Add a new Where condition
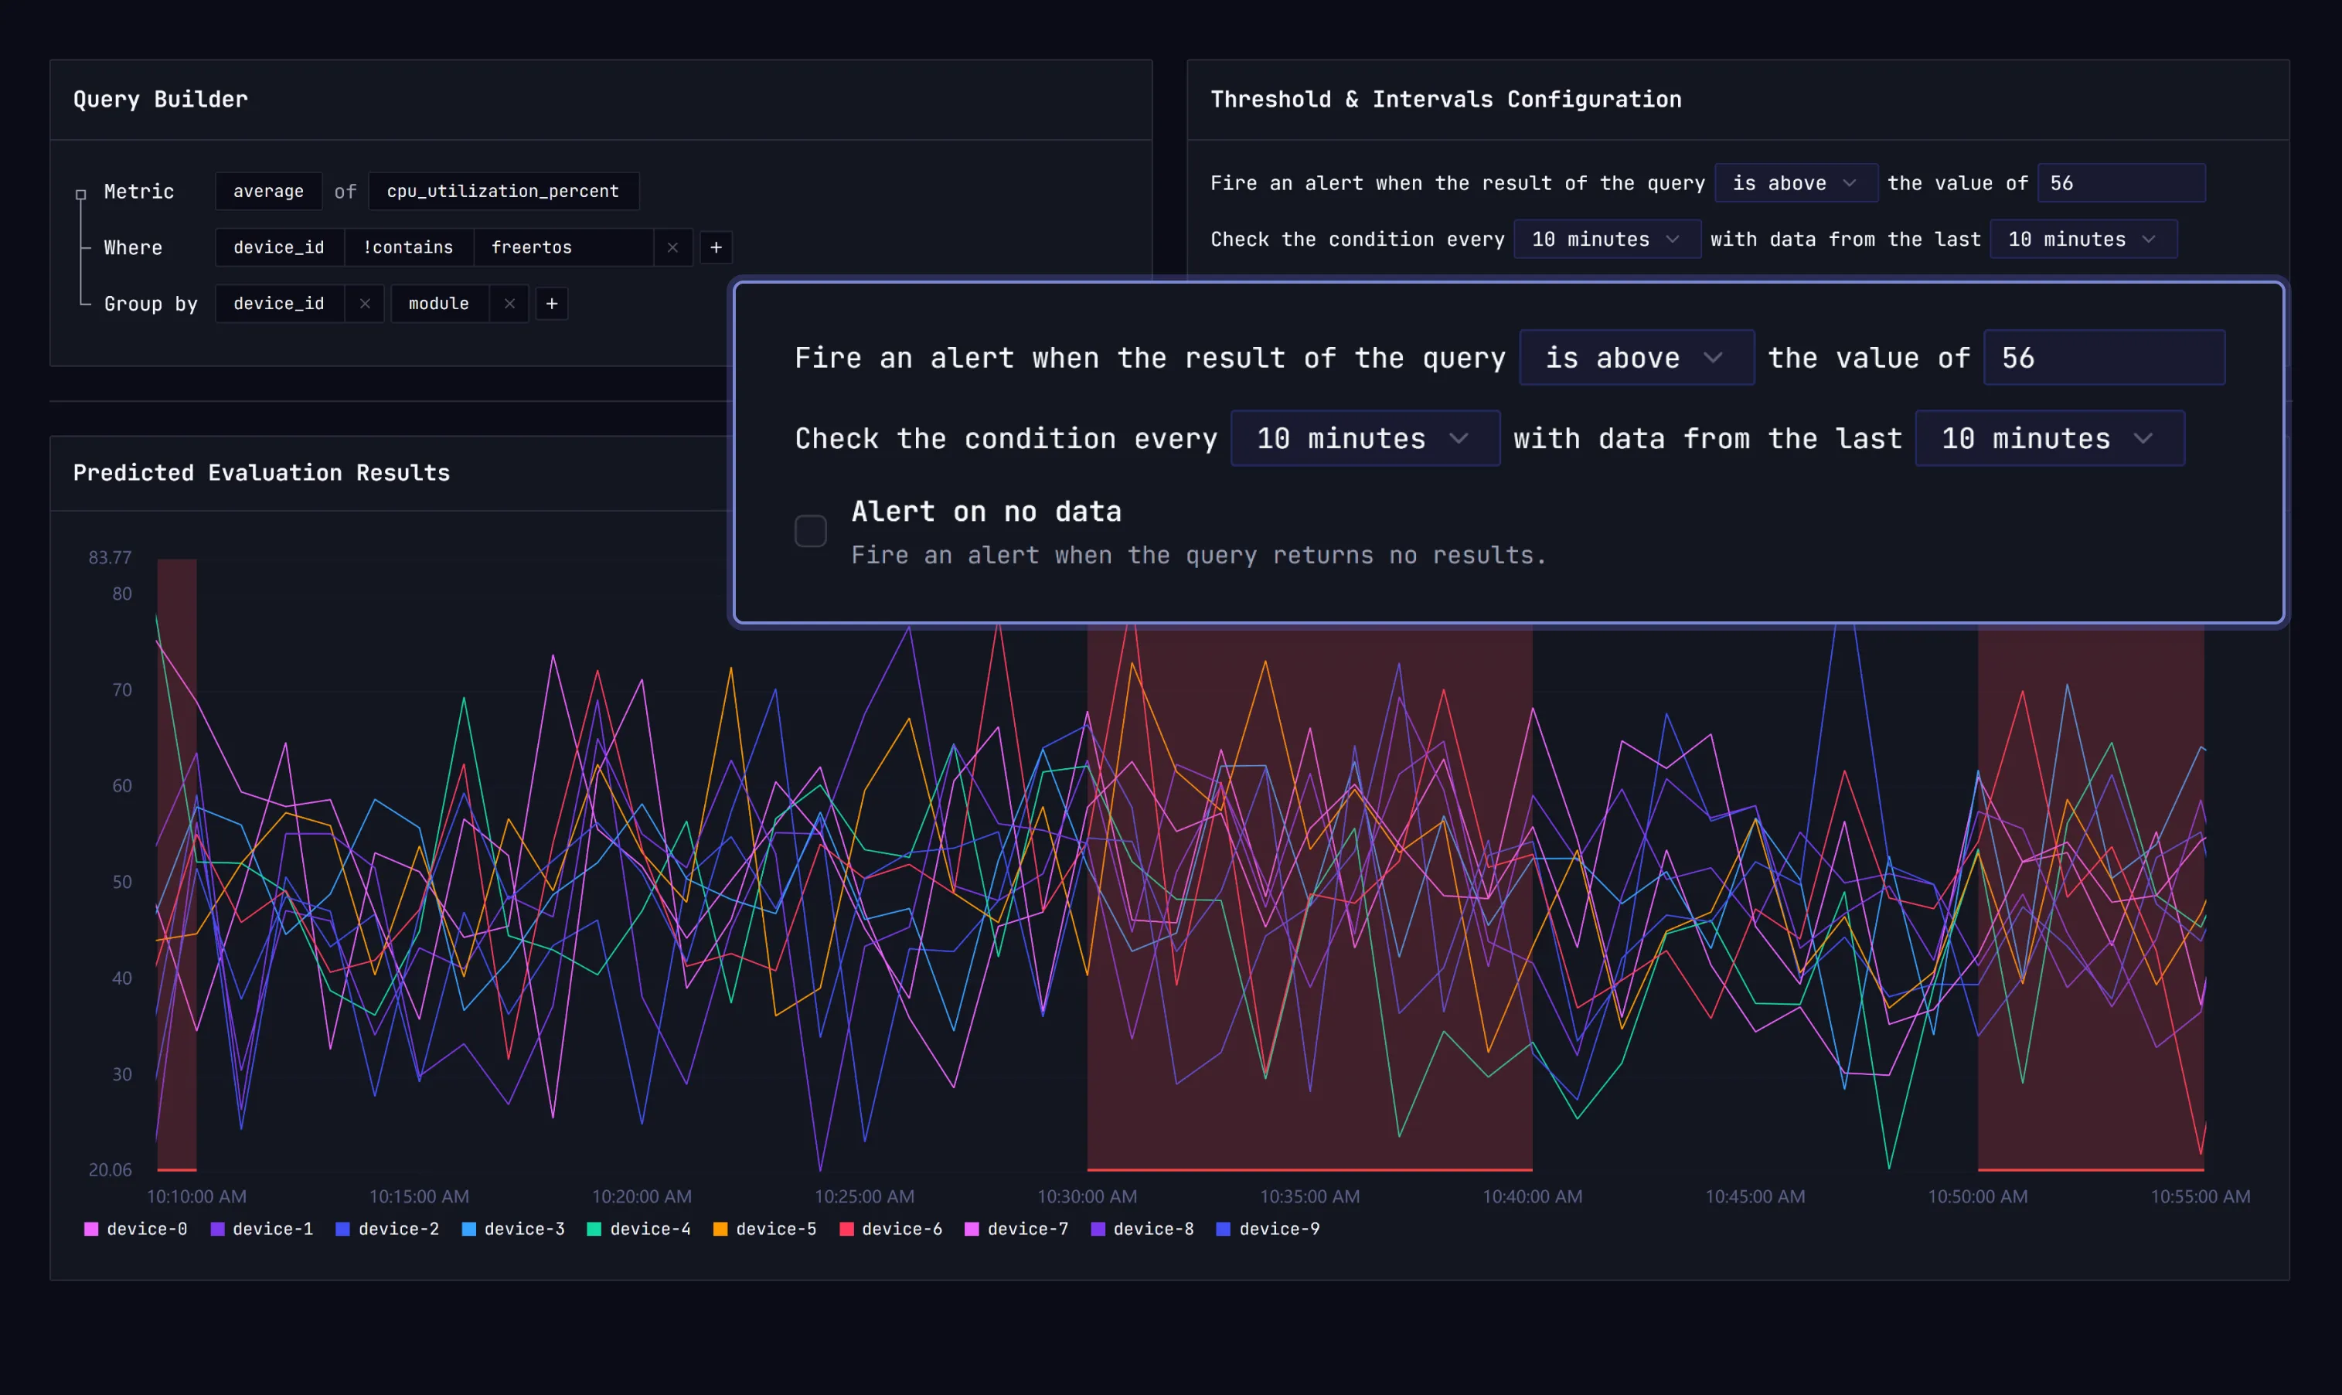2342x1395 pixels. [716, 247]
